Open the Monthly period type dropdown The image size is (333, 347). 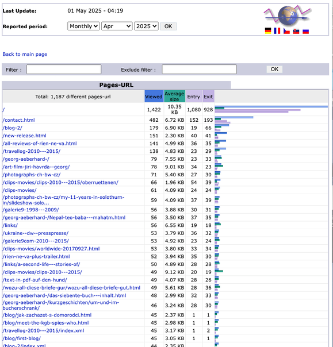coord(83,26)
